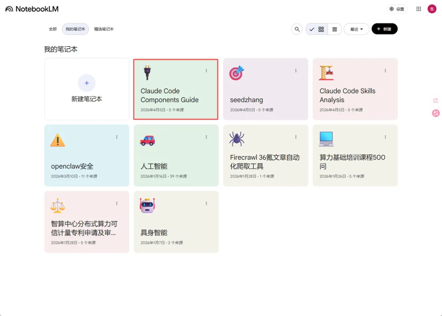Open more options on openclaw安全 notebook
This screenshot has width=442, height=316.
(x=117, y=137)
